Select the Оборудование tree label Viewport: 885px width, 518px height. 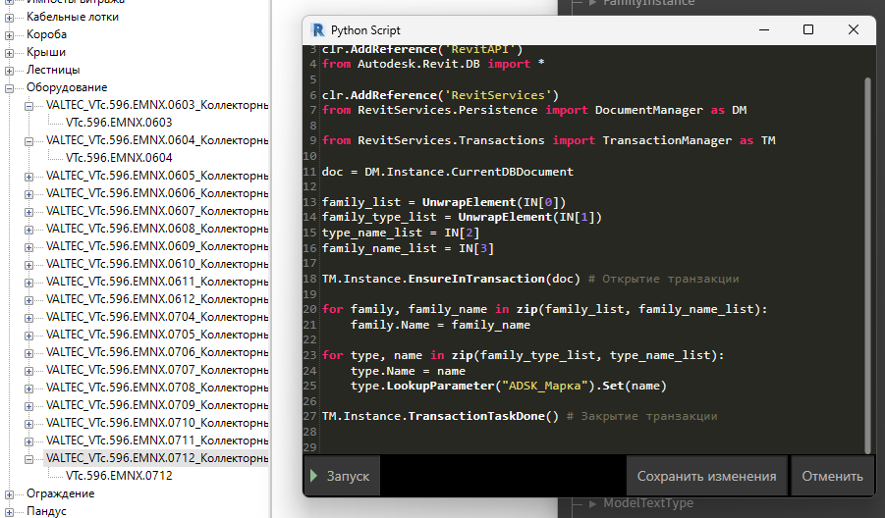point(67,87)
